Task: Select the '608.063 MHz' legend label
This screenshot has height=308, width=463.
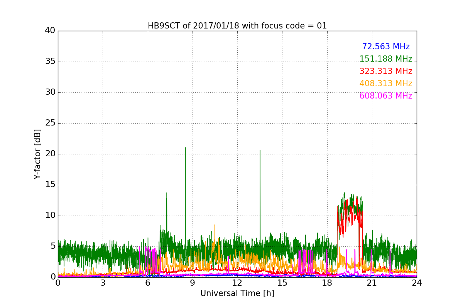Action: [386, 96]
